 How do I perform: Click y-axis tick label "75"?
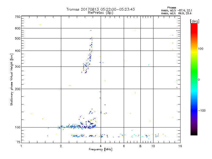(x=19, y=142)
